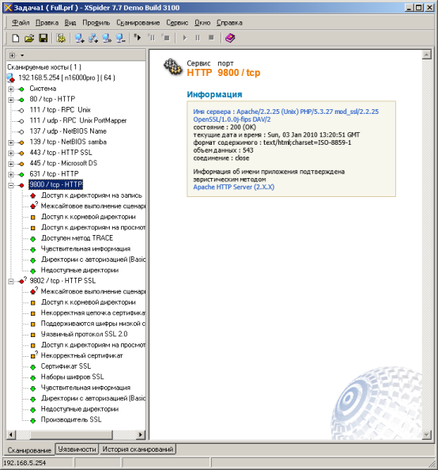Click the Имя сервера Apache/2.2.25 link
Screen dimensions: 438x470
click(286, 116)
